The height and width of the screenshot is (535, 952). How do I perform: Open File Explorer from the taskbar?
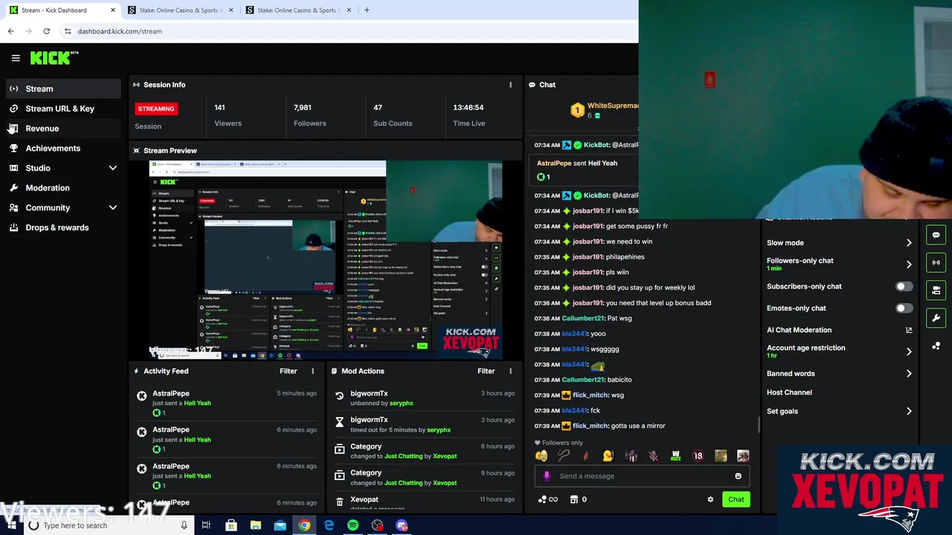tap(255, 525)
